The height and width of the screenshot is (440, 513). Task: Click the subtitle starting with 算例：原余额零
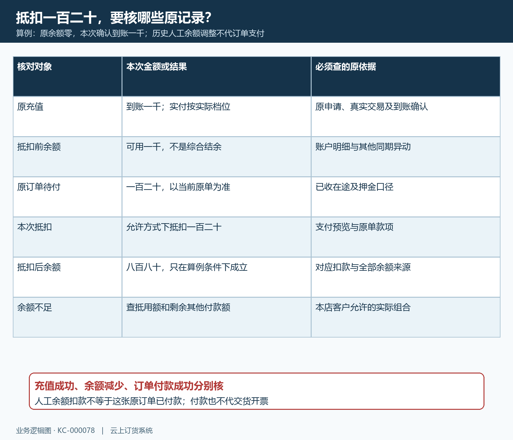140,33
